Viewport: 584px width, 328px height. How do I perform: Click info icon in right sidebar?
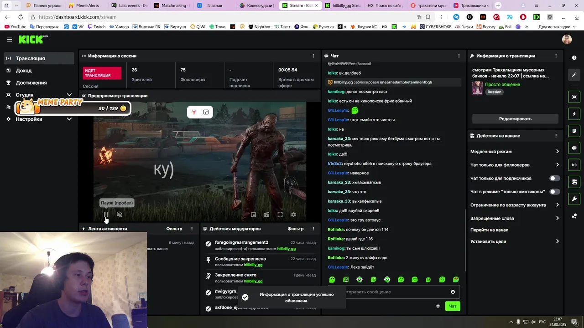click(x=574, y=58)
